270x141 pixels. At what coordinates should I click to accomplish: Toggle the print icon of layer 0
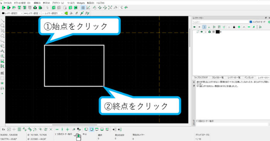coord(210,32)
